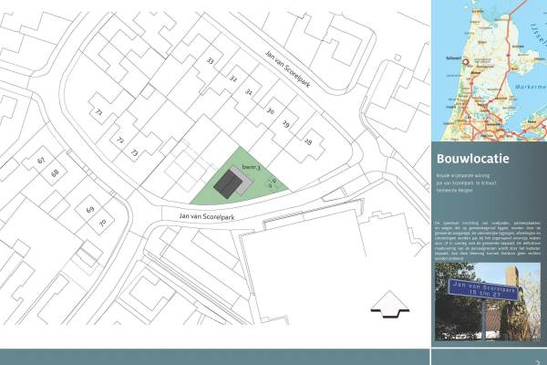This screenshot has height=365, width=547.
Task: Select plot number 70
Action: [x=102, y=222]
